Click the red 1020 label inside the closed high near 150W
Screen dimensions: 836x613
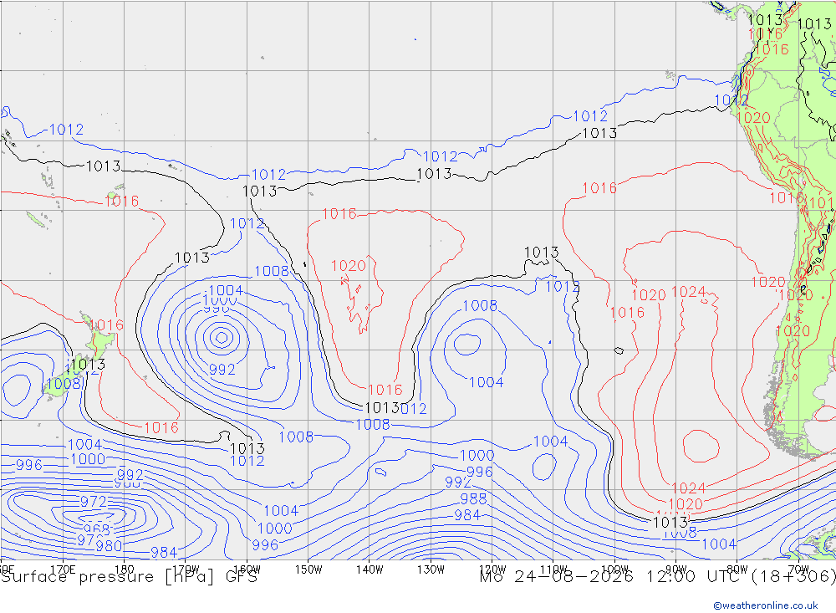click(x=349, y=266)
